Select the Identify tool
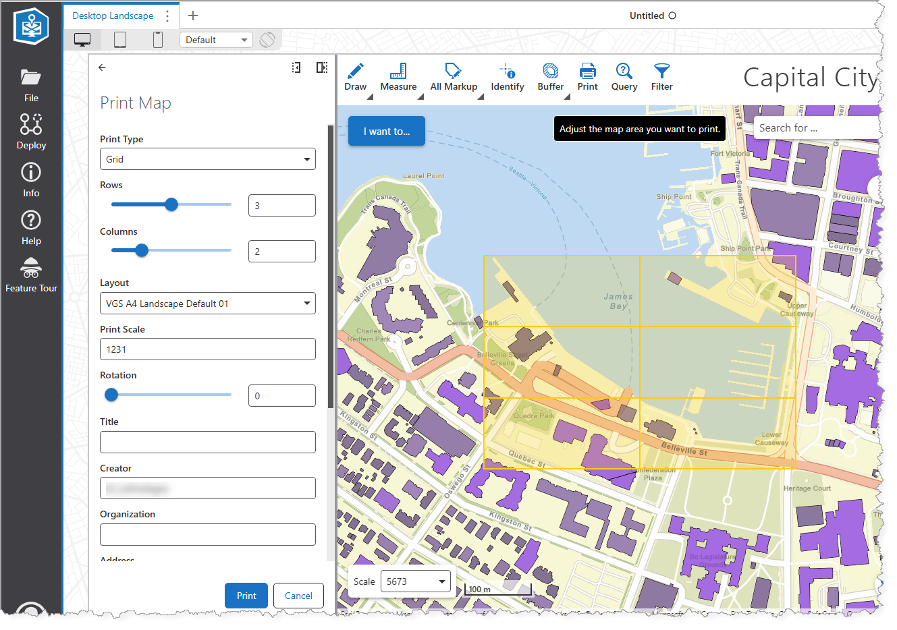This screenshot has width=897, height=630. (508, 77)
